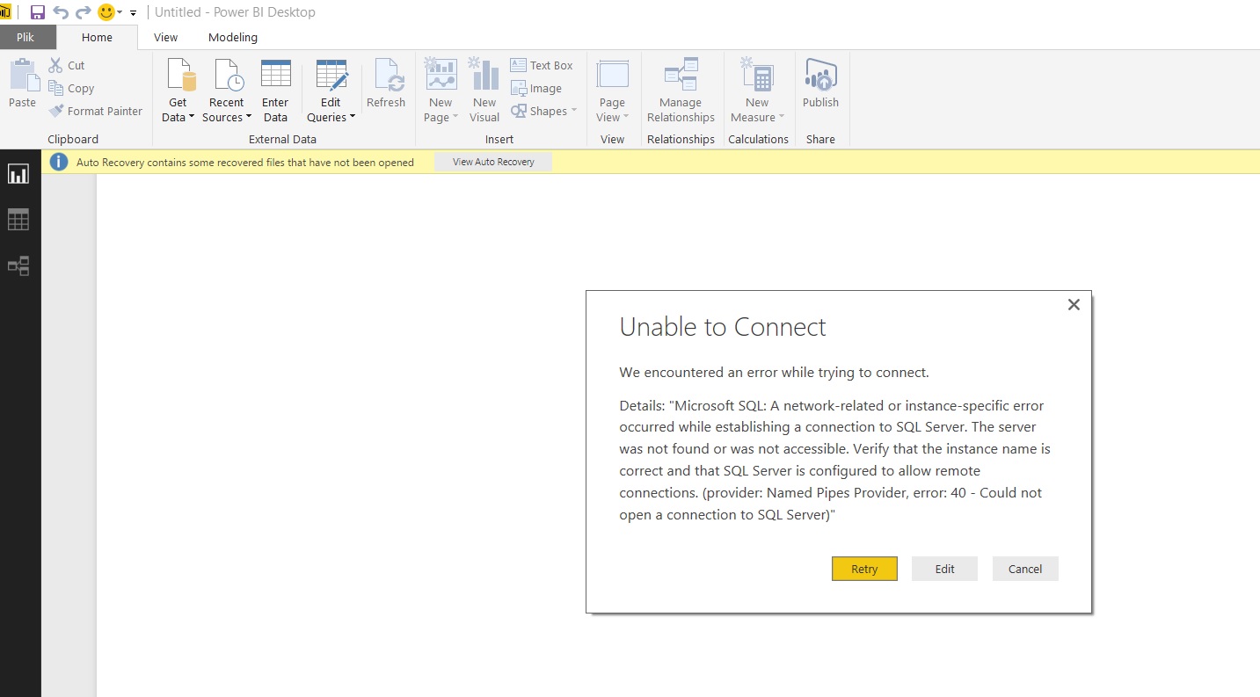Click the Manage Relationships icon
This screenshot has height=697, width=1260.
(x=681, y=74)
